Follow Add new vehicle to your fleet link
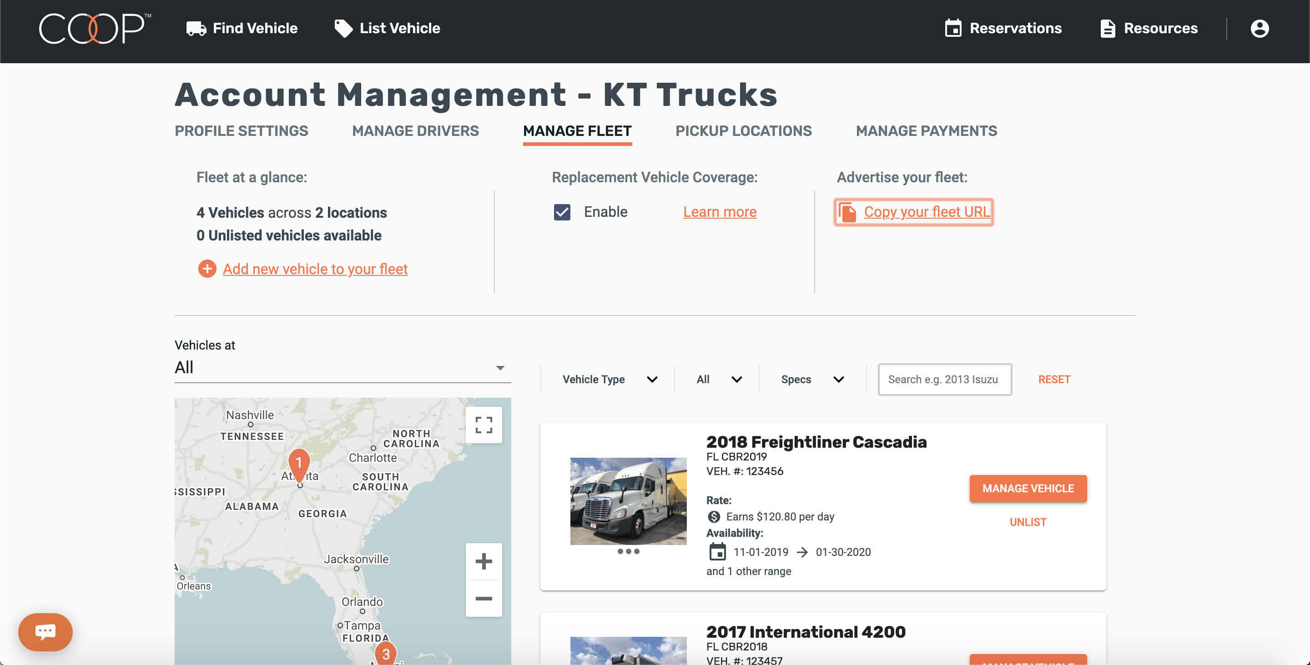Image resolution: width=1310 pixels, height=665 pixels. coord(315,269)
